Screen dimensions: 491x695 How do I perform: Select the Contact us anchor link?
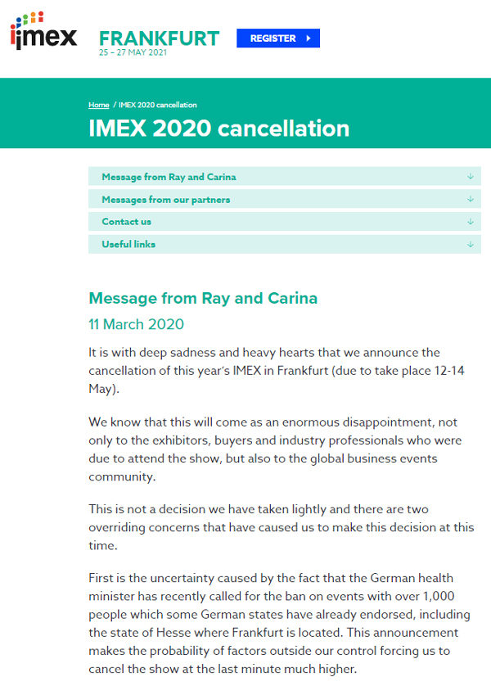pos(126,222)
